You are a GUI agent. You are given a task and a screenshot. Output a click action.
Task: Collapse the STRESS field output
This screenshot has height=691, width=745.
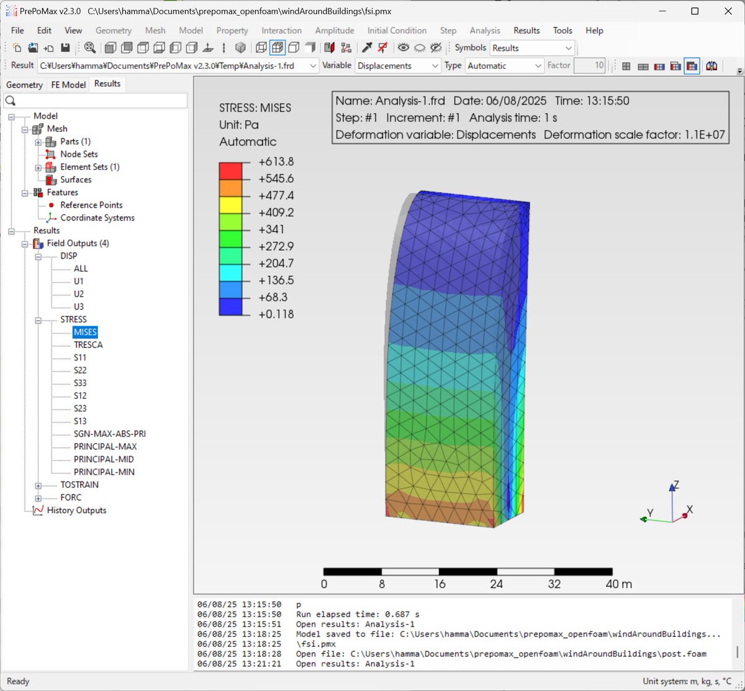point(38,319)
